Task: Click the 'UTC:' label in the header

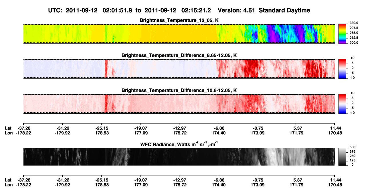Action: click(56, 10)
